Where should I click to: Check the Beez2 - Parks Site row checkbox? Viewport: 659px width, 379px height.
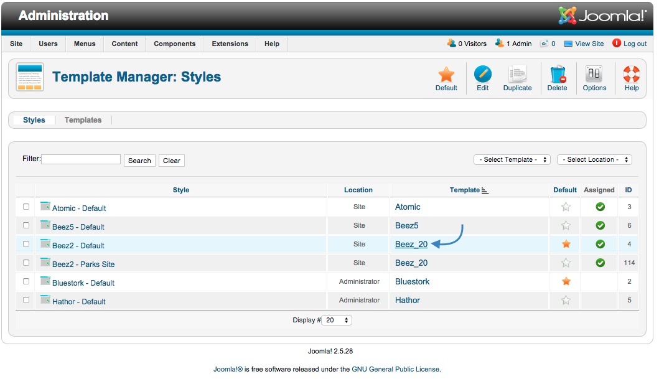(26, 263)
